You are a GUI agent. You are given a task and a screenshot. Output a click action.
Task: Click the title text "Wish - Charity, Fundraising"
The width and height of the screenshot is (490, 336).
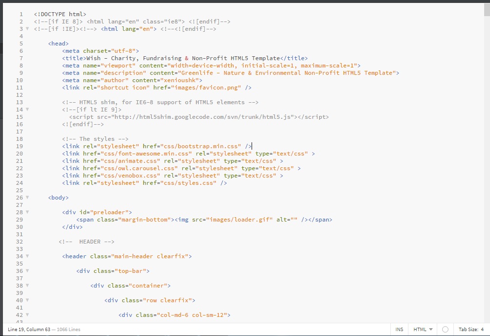click(x=134, y=58)
